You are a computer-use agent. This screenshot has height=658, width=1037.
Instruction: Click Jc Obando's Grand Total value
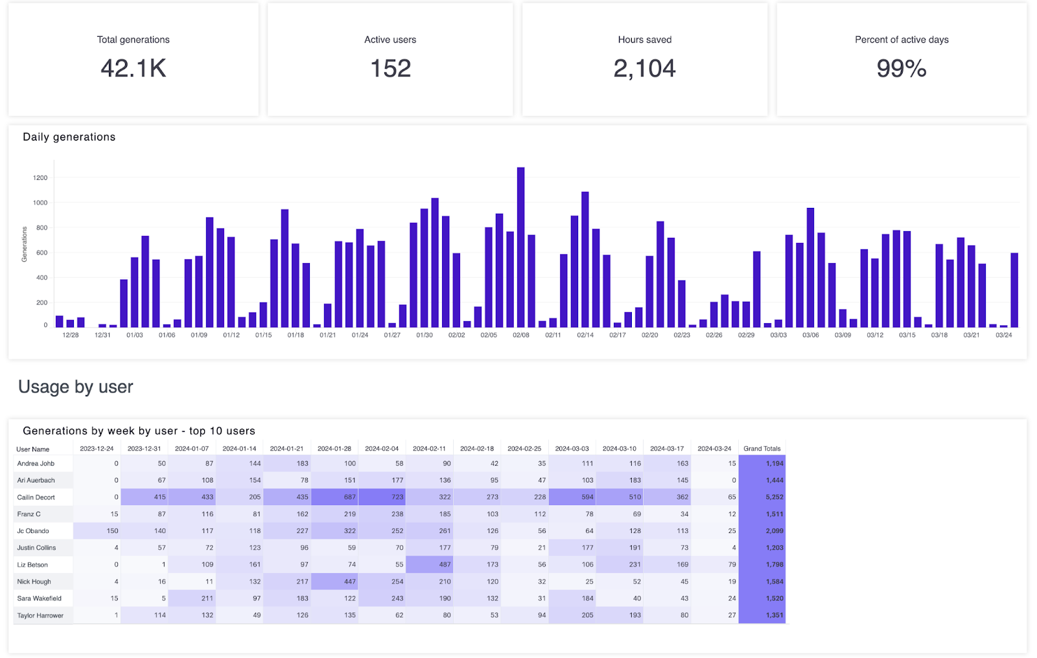coord(773,530)
